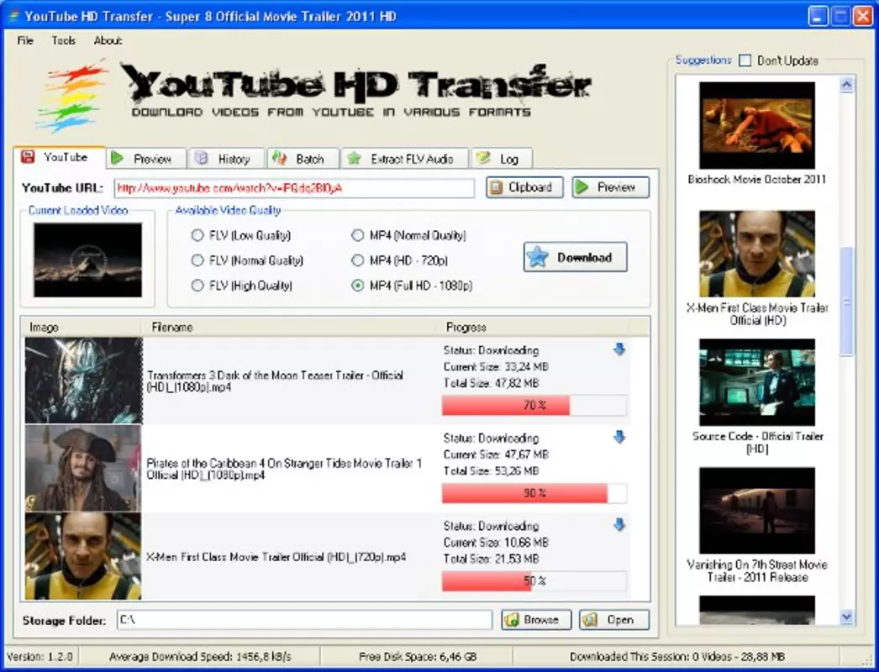Click the Source Code Official Trailer thumbnail
Screen dimensions: 879x672
pyautogui.click(x=757, y=382)
